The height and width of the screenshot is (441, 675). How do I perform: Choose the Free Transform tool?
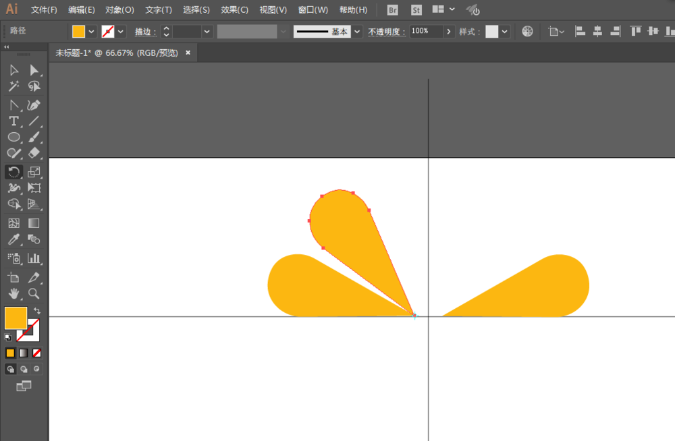(x=34, y=188)
